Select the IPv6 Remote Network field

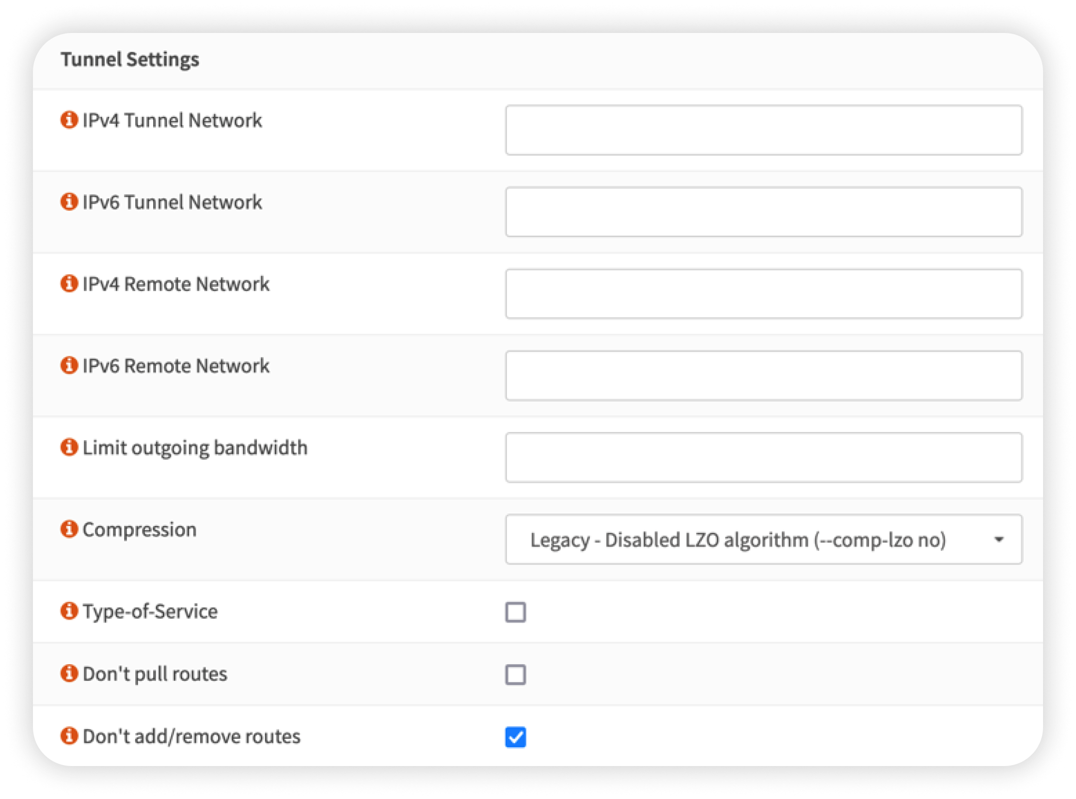pyautogui.click(x=763, y=376)
